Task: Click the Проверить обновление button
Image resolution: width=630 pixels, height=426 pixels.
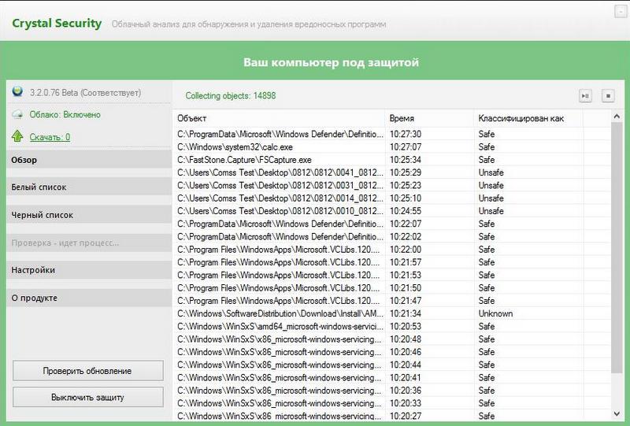Action: [x=88, y=371]
